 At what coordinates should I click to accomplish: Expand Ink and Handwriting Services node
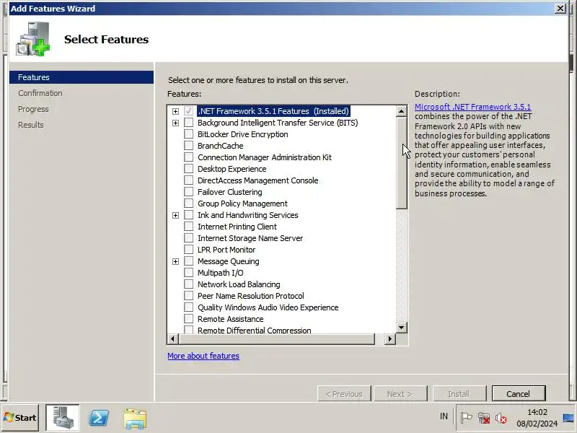[x=175, y=215]
